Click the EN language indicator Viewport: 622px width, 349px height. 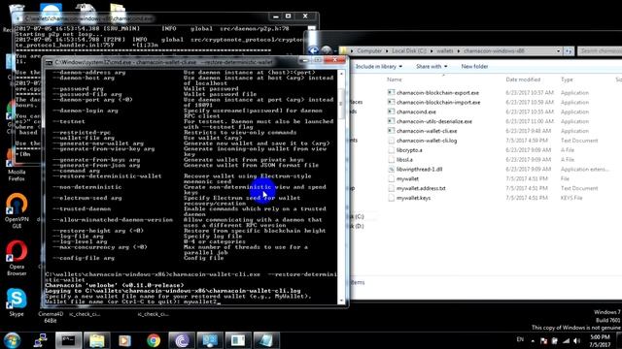520,340
